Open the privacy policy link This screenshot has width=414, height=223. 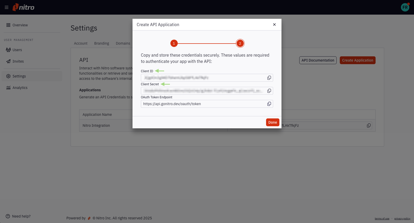(x=402, y=219)
